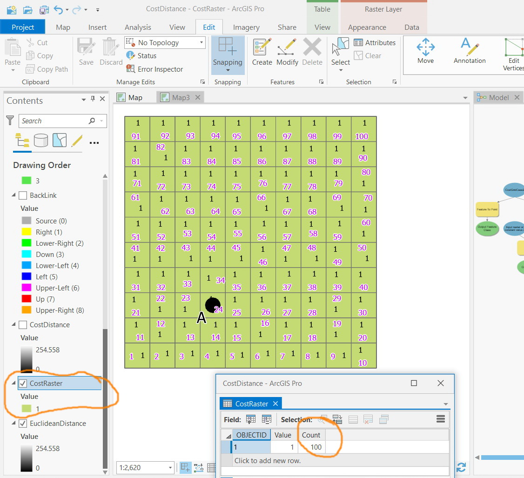Open the Paste dropdown arrow
This screenshot has width=524, height=478.
(13, 70)
